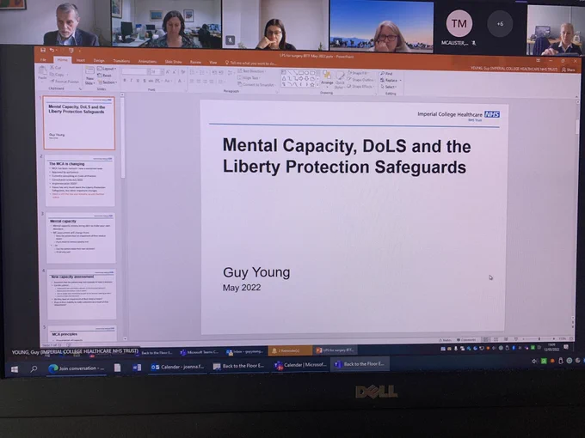This screenshot has height=438, width=585.
Task: Select slide 3 thumbnail Mental capacity
Action: click(81, 239)
